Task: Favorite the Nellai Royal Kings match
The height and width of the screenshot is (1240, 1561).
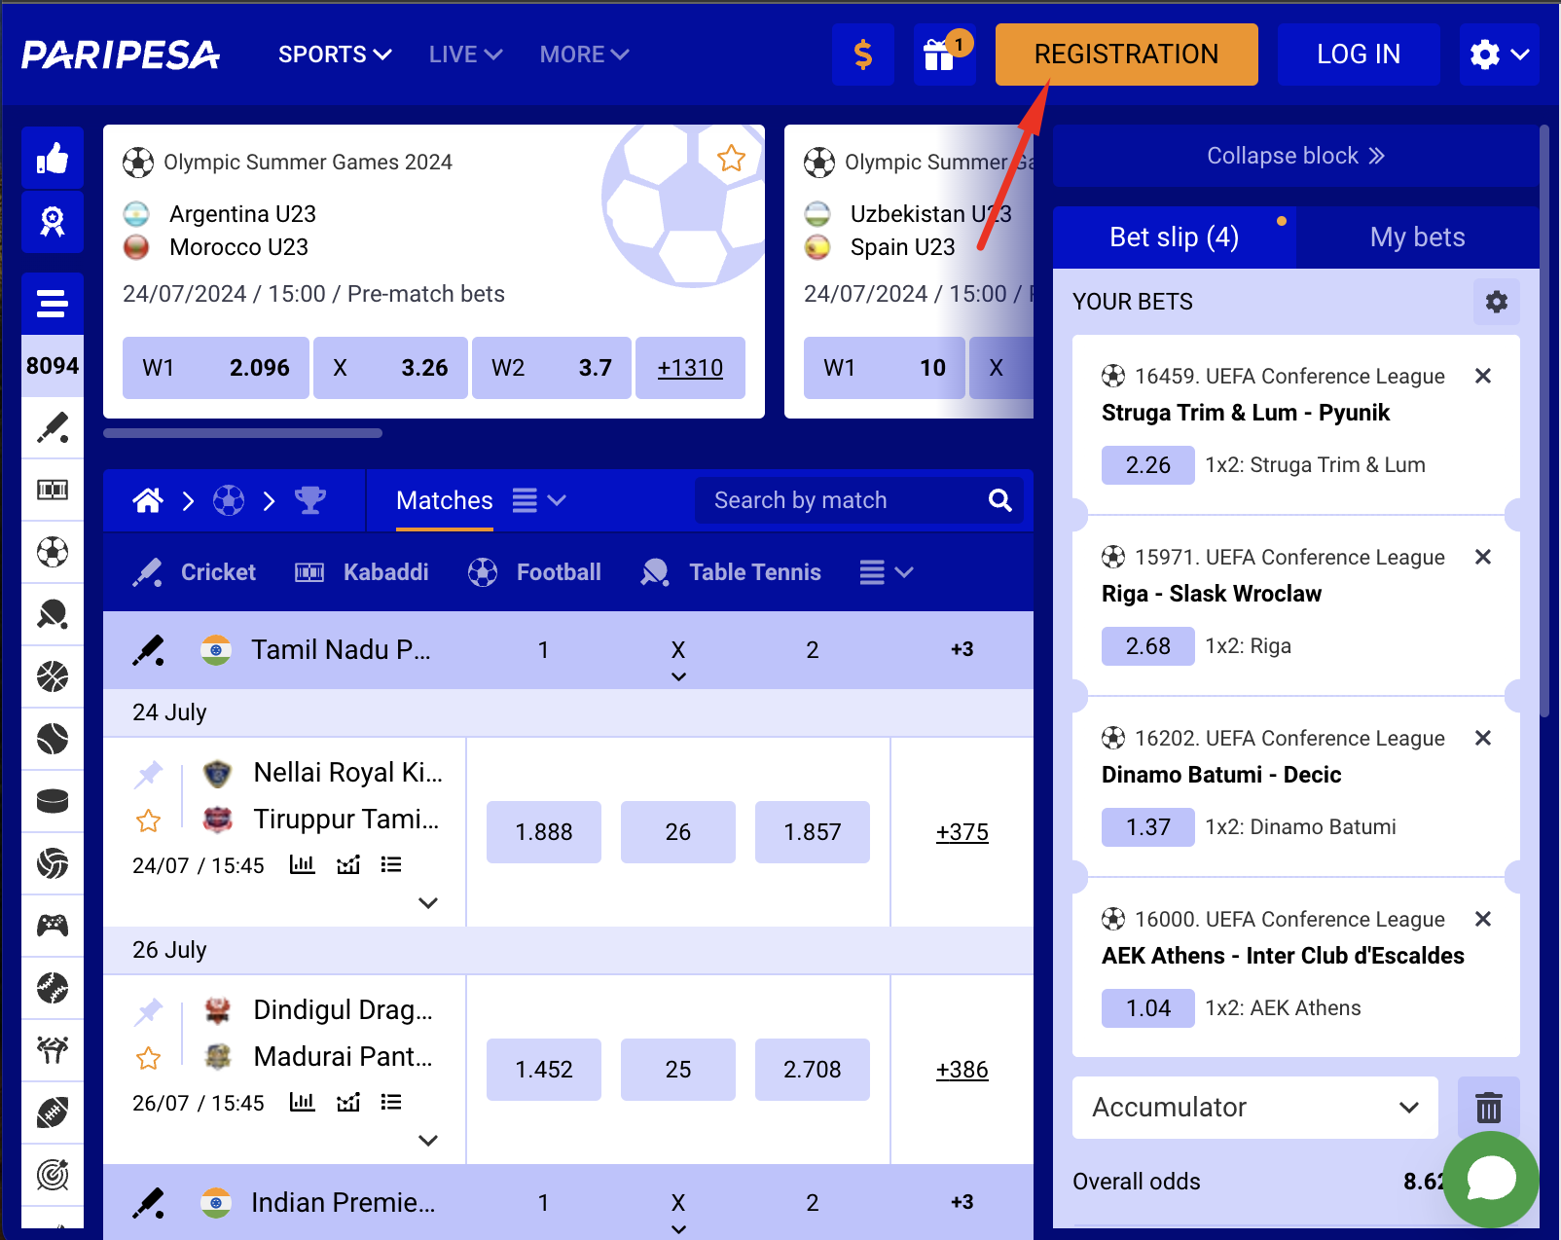Action: [149, 821]
